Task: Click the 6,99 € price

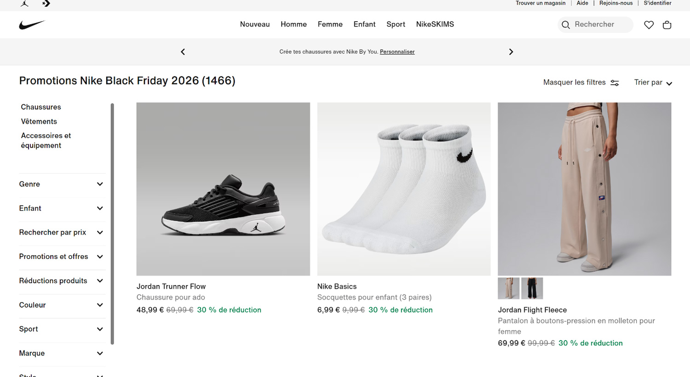Action: (328, 310)
